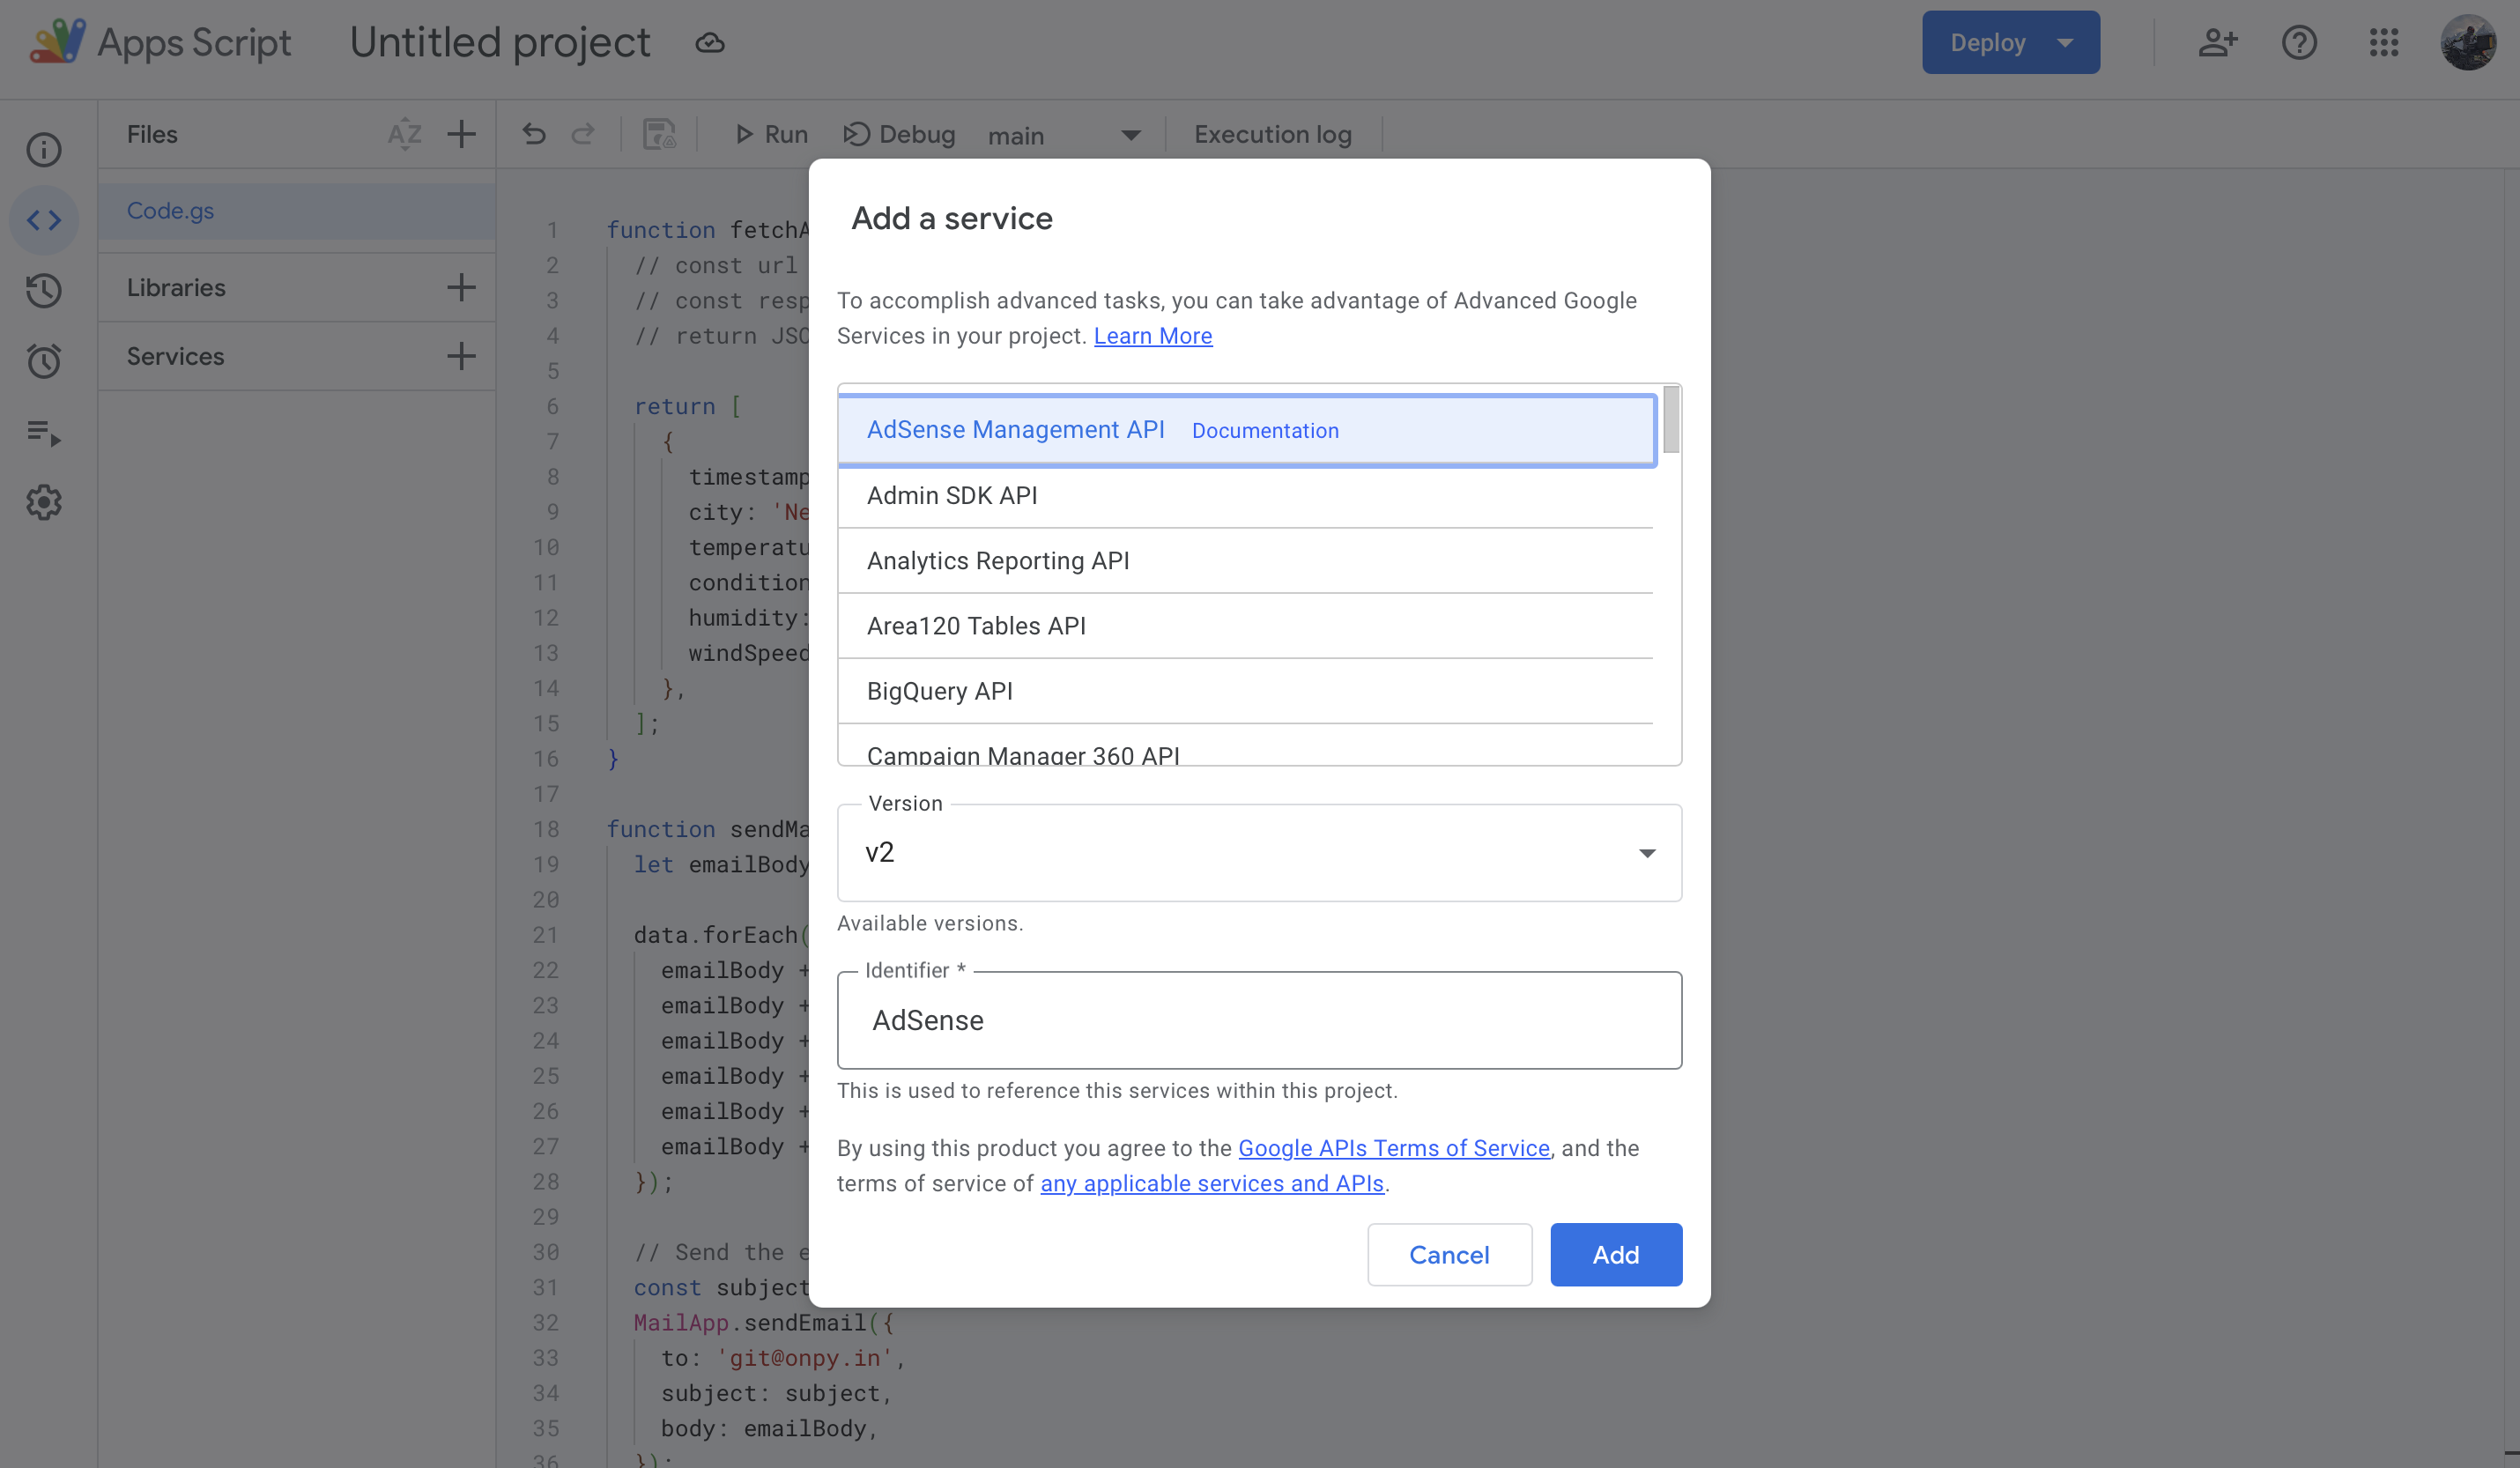This screenshot has height=1468, width=2520.
Task: Open the Deploy dropdown arrow
Action: coord(2066,42)
